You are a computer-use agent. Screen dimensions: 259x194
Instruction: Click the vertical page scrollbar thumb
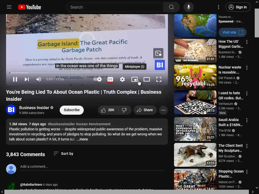pos(257,23)
